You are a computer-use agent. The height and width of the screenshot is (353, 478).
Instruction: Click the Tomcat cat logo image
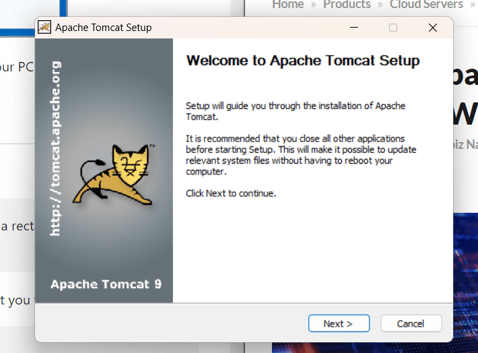click(x=114, y=174)
